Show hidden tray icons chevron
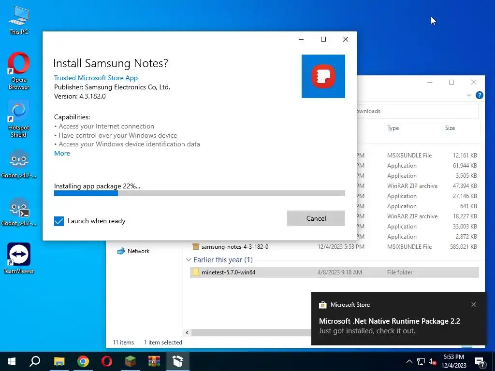 pos(409,361)
